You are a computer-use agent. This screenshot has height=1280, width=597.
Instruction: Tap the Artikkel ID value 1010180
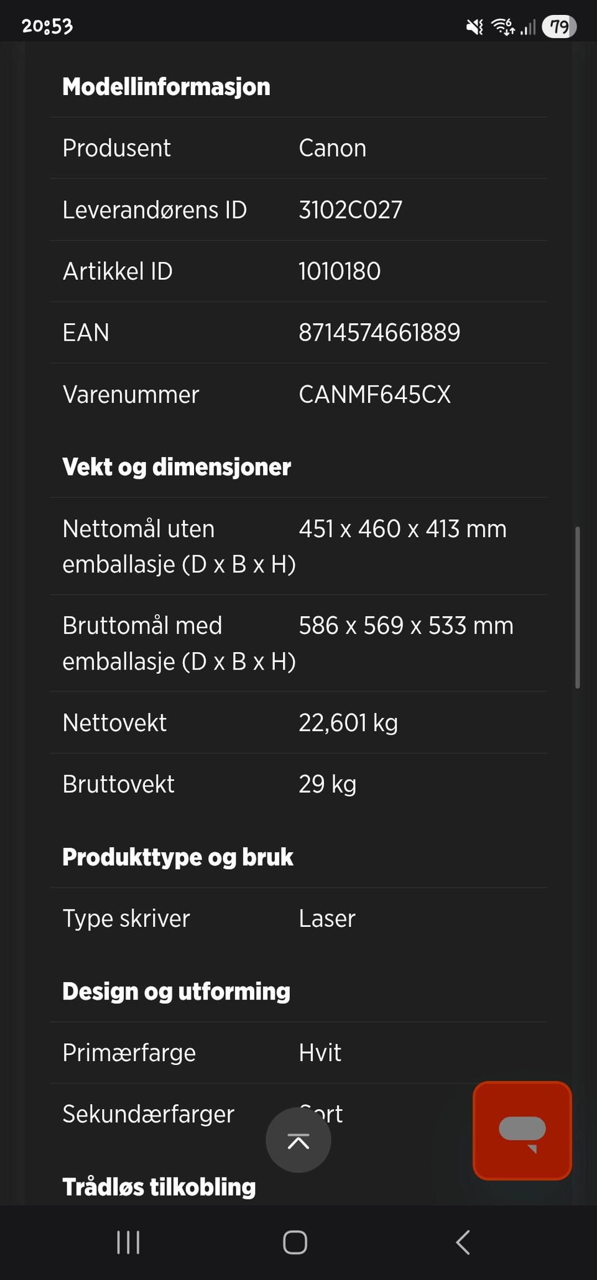click(340, 271)
